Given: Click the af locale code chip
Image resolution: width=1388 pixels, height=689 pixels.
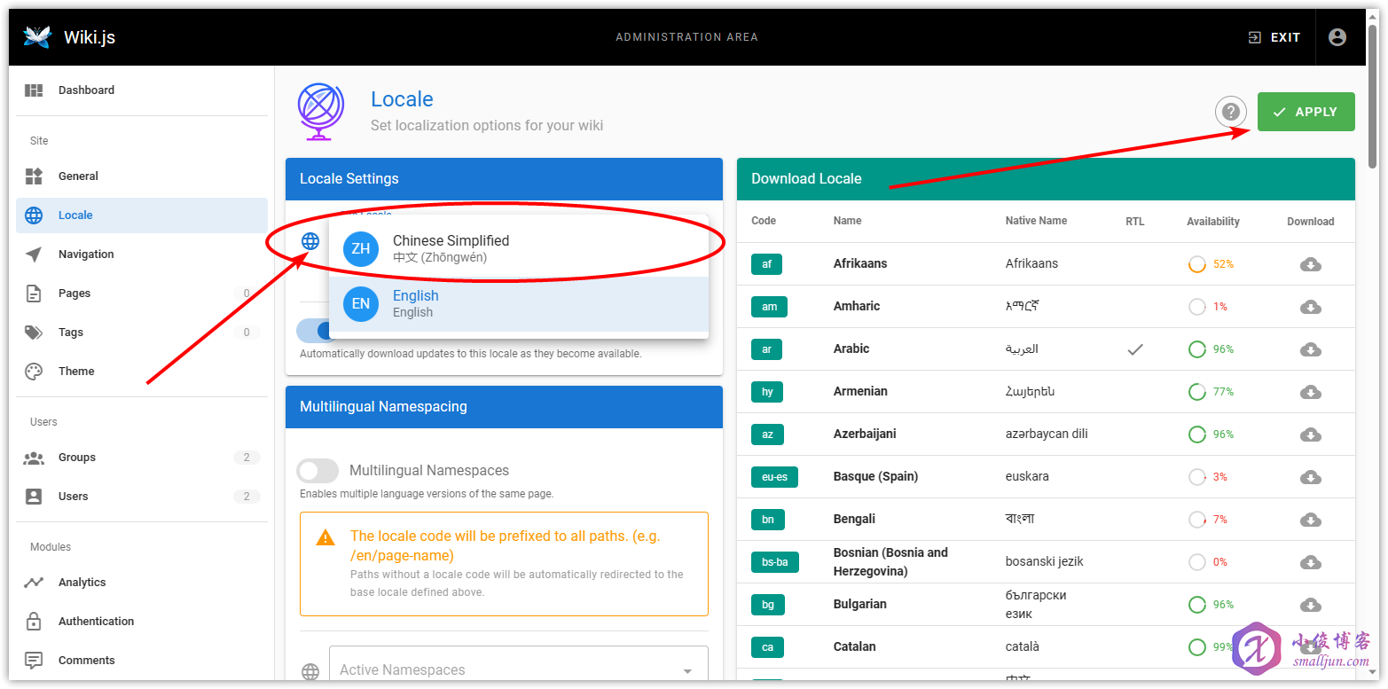Looking at the screenshot, I should click(x=766, y=264).
